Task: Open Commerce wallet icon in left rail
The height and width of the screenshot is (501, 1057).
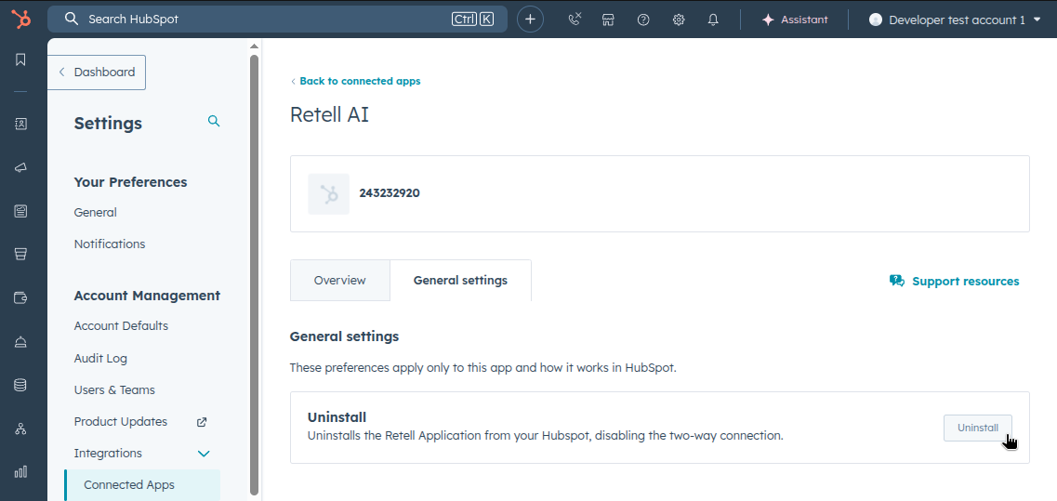Action: tap(20, 298)
